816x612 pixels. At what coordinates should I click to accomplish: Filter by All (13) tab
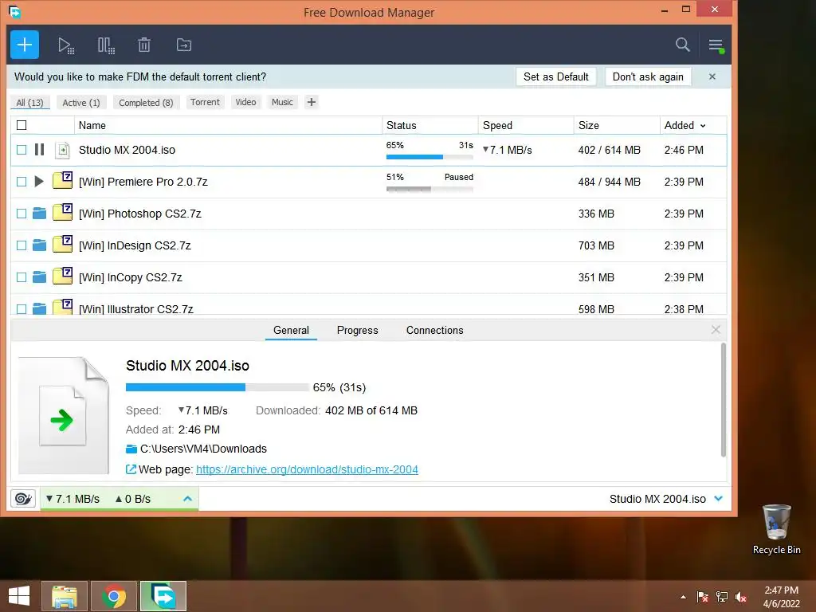point(30,103)
